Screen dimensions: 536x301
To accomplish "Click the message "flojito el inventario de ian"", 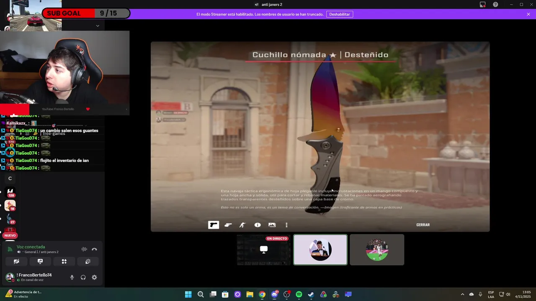I will pos(64,161).
